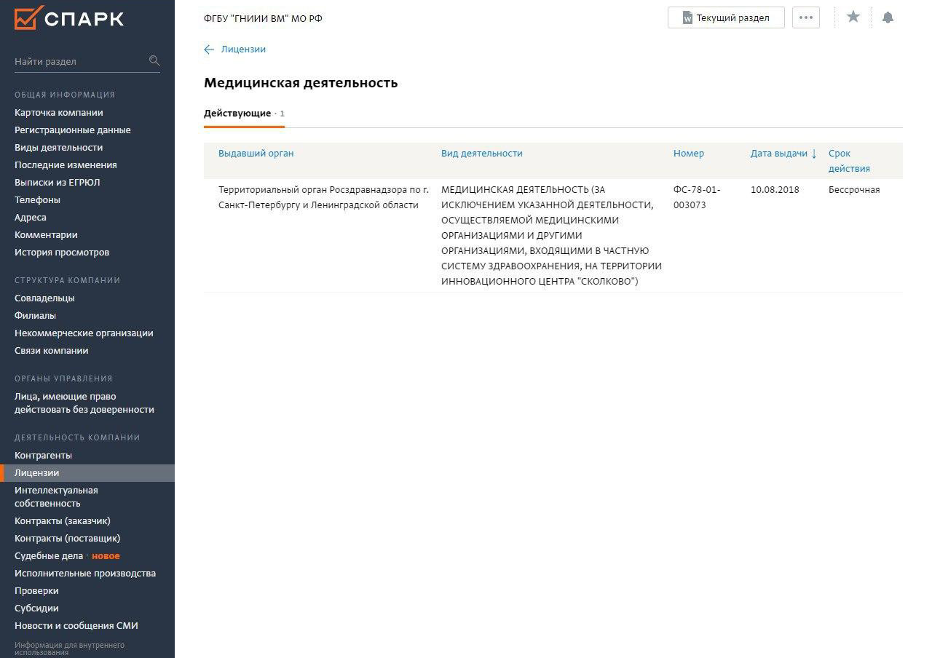This screenshot has width=932, height=658.
Task: Click license number ФС-78-01-003073
Action: click(x=697, y=197)
